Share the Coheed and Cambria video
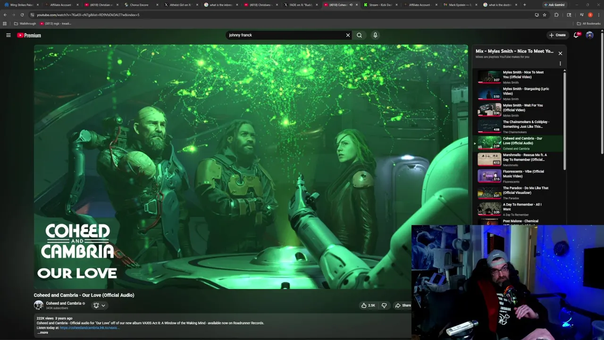 (x=403, y=306)
